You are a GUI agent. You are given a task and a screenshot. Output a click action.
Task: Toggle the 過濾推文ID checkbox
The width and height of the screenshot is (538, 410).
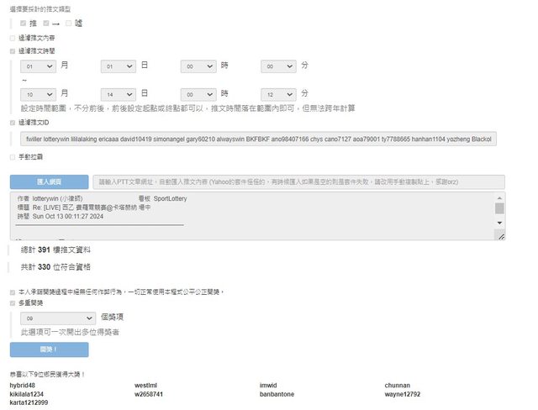click(x=13, y=123)
